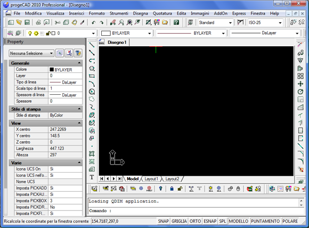The image size is (309, 228).
Task: Toggle layer on/off lightbulb icon
Action: (x=30, y=34)
